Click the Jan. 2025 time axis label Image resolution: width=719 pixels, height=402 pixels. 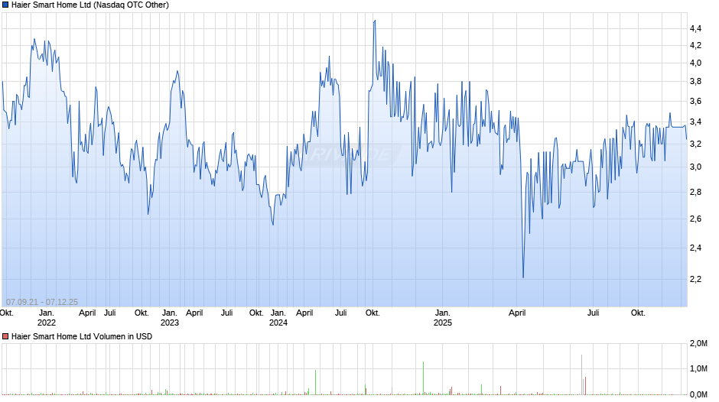(x=443, y=318)
